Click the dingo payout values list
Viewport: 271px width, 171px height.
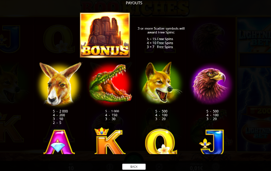[161, 115]
